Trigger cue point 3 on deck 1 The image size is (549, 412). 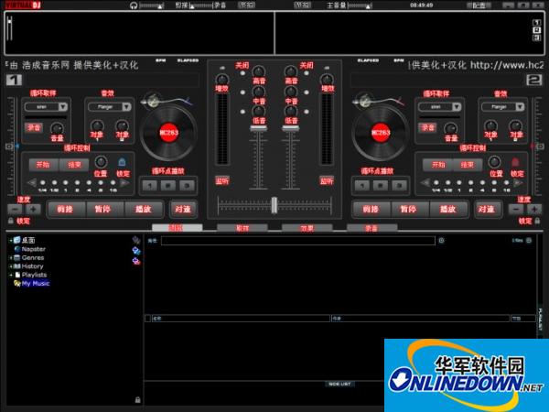[x=187, y=185]
